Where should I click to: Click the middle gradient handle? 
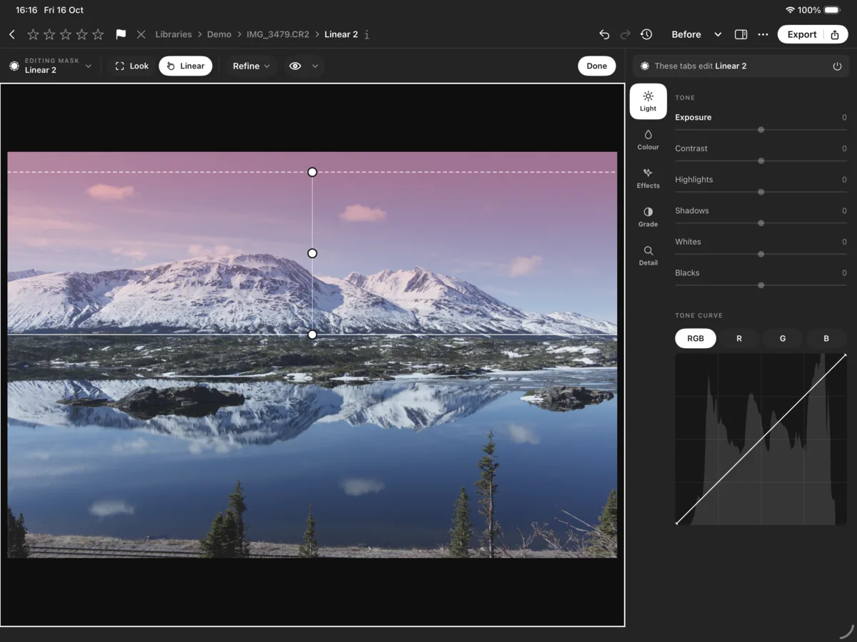point(312,253)
